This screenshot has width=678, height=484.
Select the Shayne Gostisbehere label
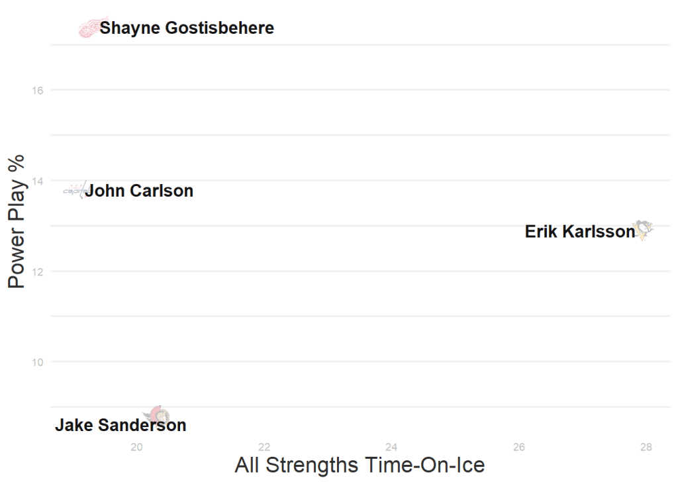point(187,28)
